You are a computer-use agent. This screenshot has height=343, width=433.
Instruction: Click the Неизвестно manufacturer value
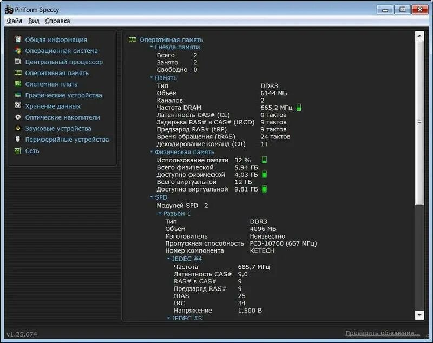[267, 236]
